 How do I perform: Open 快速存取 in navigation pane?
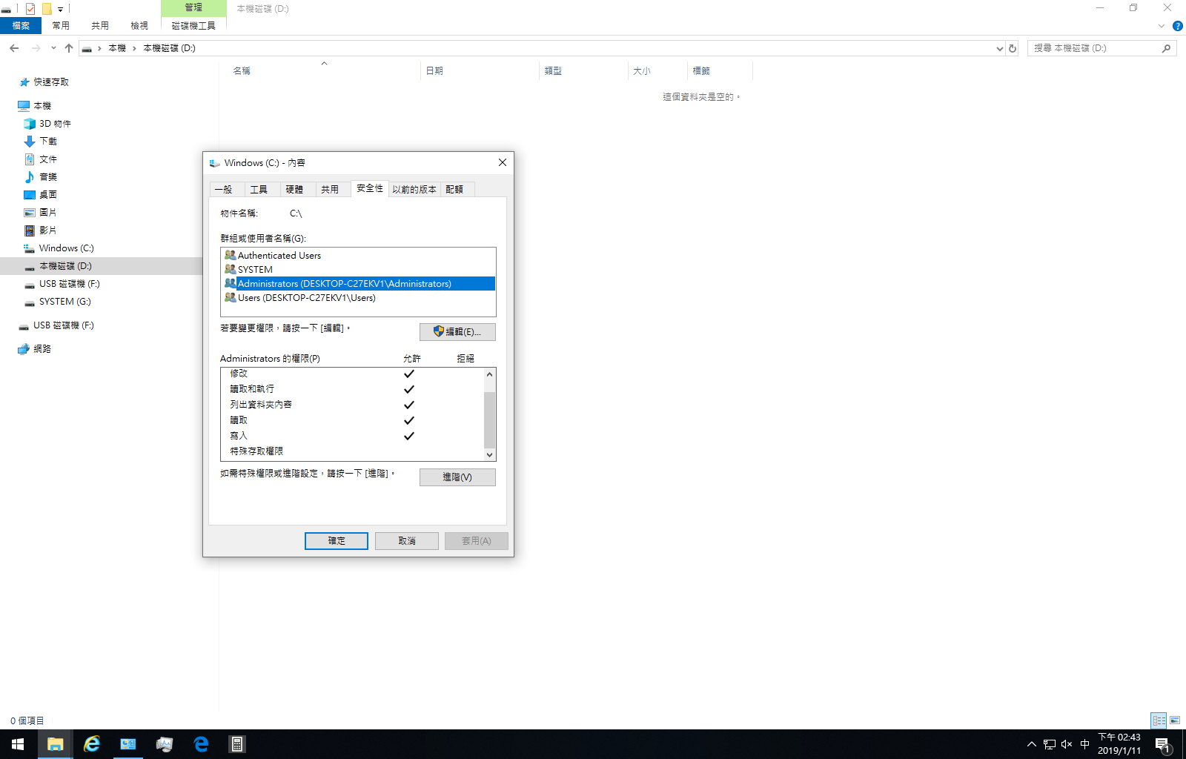51,82
